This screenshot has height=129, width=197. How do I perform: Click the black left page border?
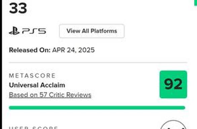[1, 64]
